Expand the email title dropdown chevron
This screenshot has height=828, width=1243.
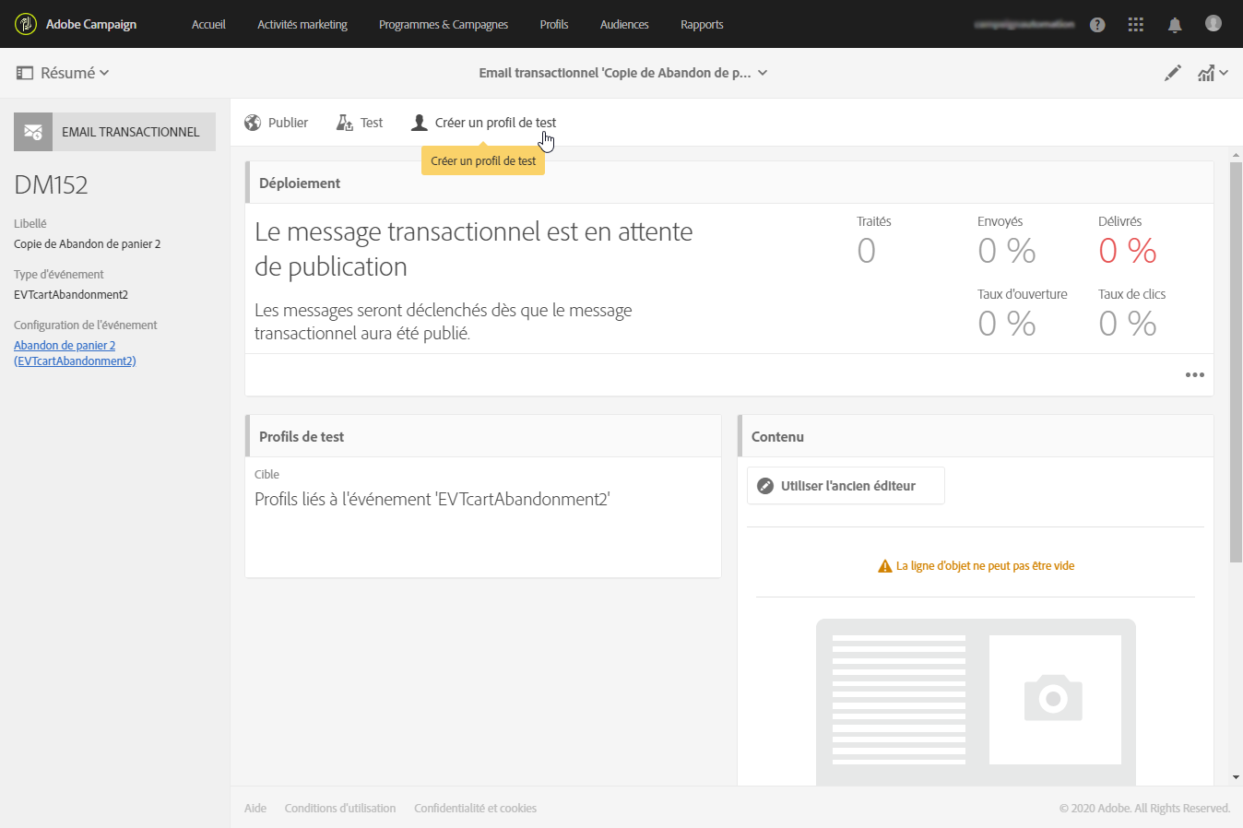click(763, 73)
